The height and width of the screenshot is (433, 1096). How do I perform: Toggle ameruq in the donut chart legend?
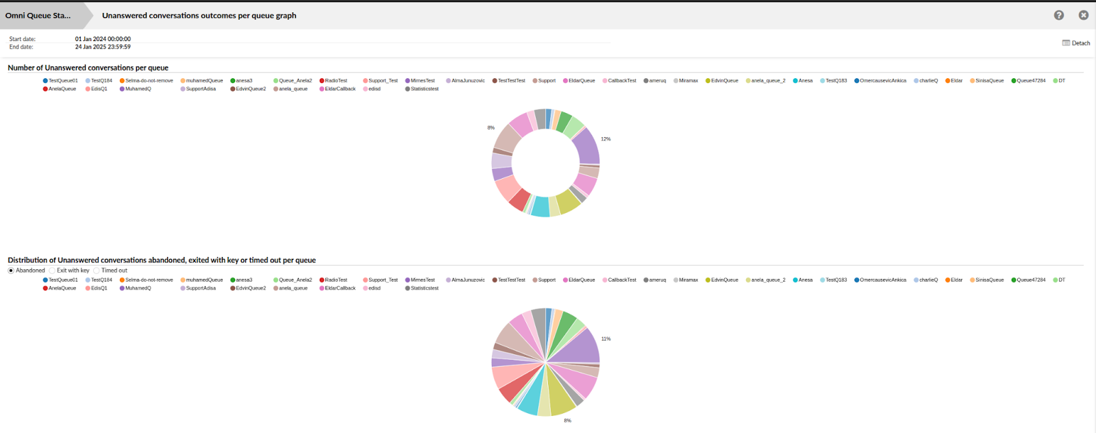(654, 81)
